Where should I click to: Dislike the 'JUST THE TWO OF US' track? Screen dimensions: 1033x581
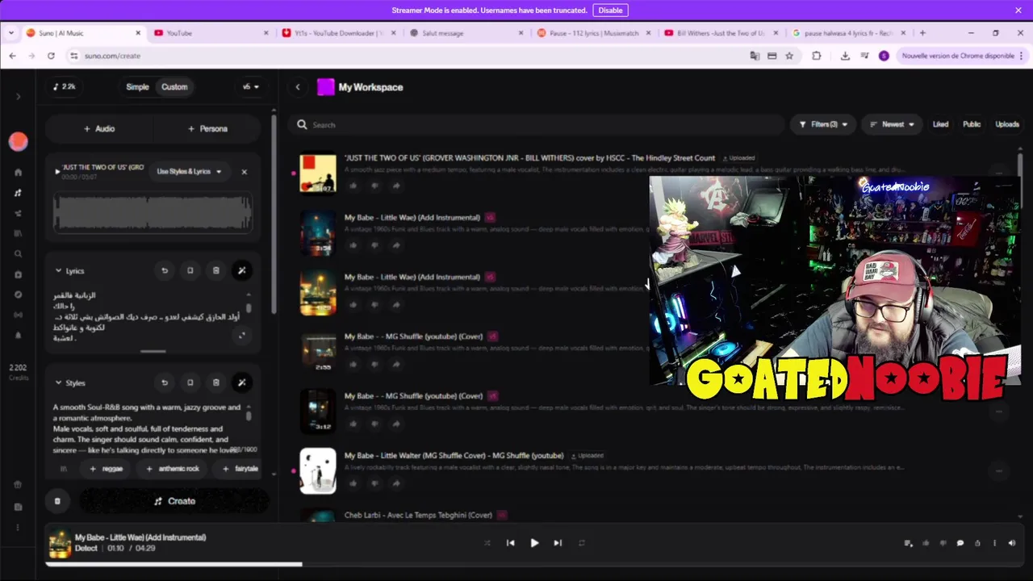[x=374, y=186]
